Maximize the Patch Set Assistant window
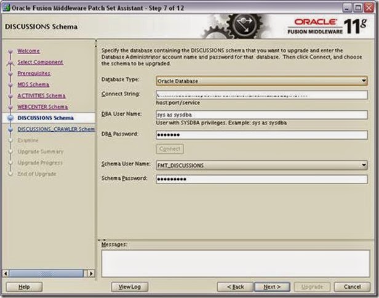 point(358,8)
